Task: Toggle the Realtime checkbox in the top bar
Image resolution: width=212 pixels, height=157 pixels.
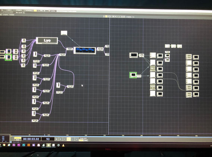Action: [52, 11]
